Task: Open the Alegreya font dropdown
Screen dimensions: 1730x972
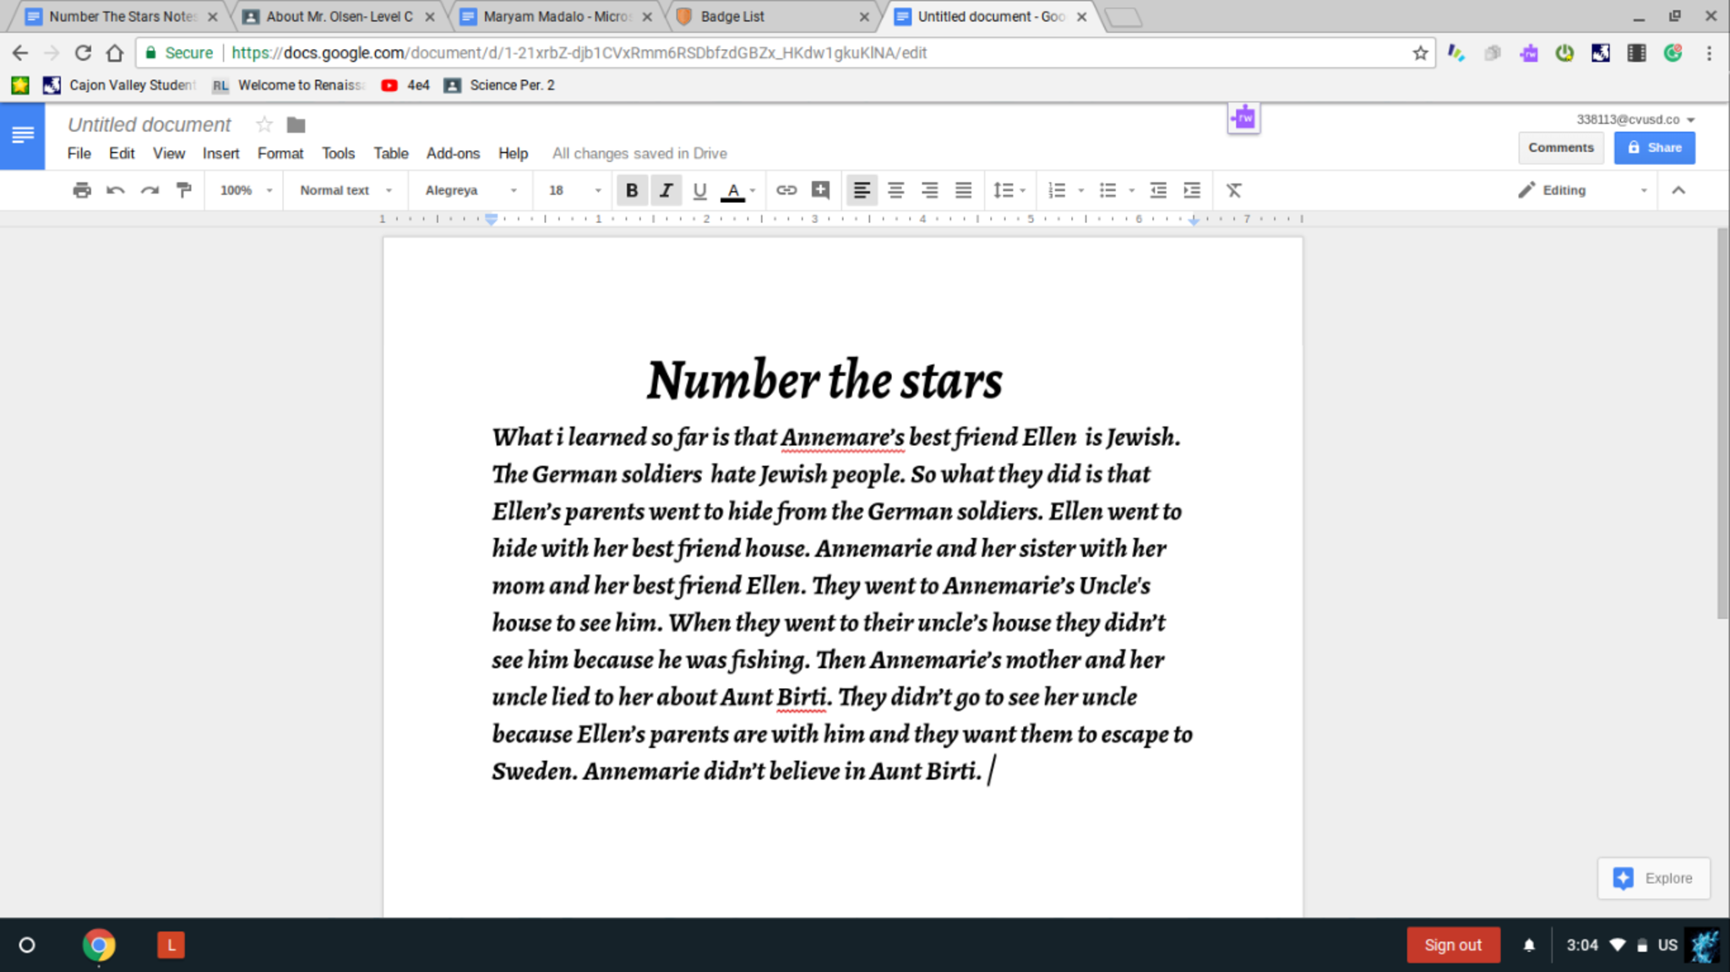Action: (471, 190)
